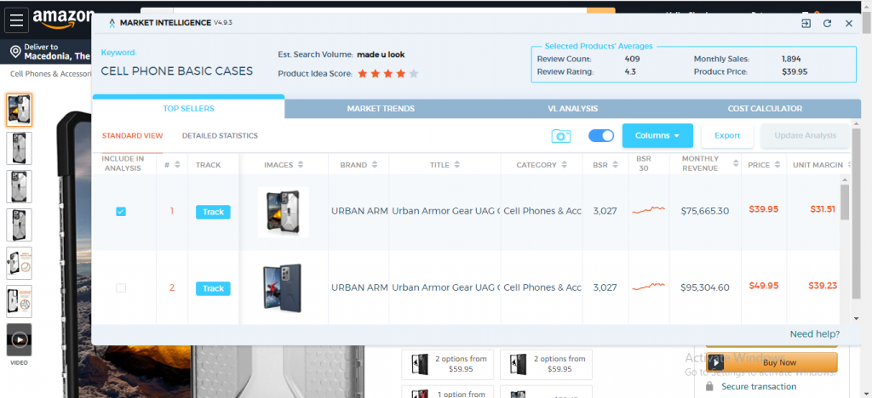This screenshot has height=398, width=872.
Task: Click the clear case product image in row 1
Action: tap(284, 212)
